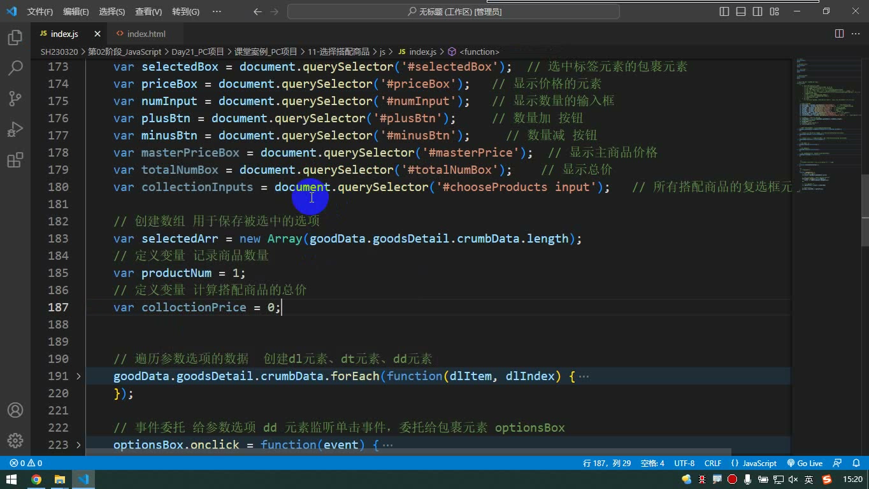Click the Customize Layout icon
869x489 pixels.
774,11
